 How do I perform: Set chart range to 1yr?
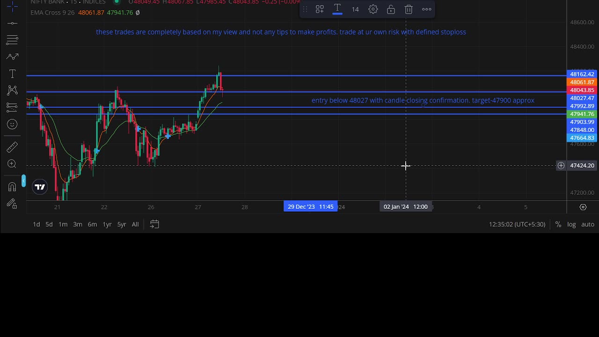pos(107,224)
